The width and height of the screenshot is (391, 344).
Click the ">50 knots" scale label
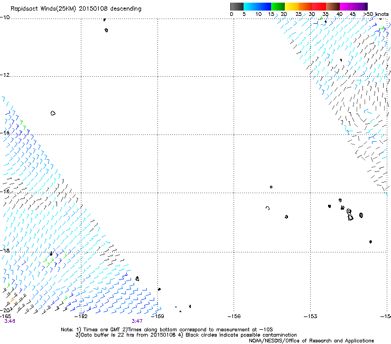point(376,14)
